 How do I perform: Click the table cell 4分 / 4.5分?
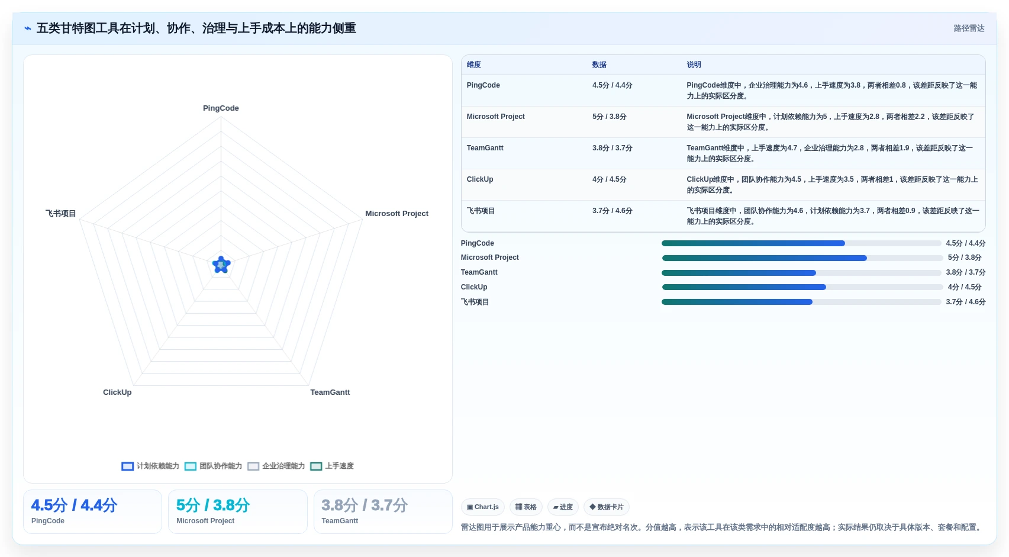609,179
